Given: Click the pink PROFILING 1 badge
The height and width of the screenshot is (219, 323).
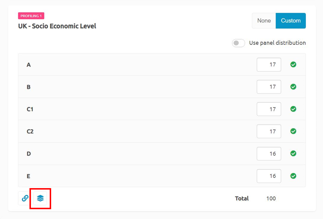Looking at the screenshot, I should 31,16.
